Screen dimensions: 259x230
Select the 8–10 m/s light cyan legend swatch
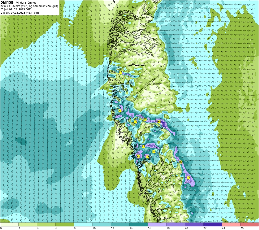point(83,225)
